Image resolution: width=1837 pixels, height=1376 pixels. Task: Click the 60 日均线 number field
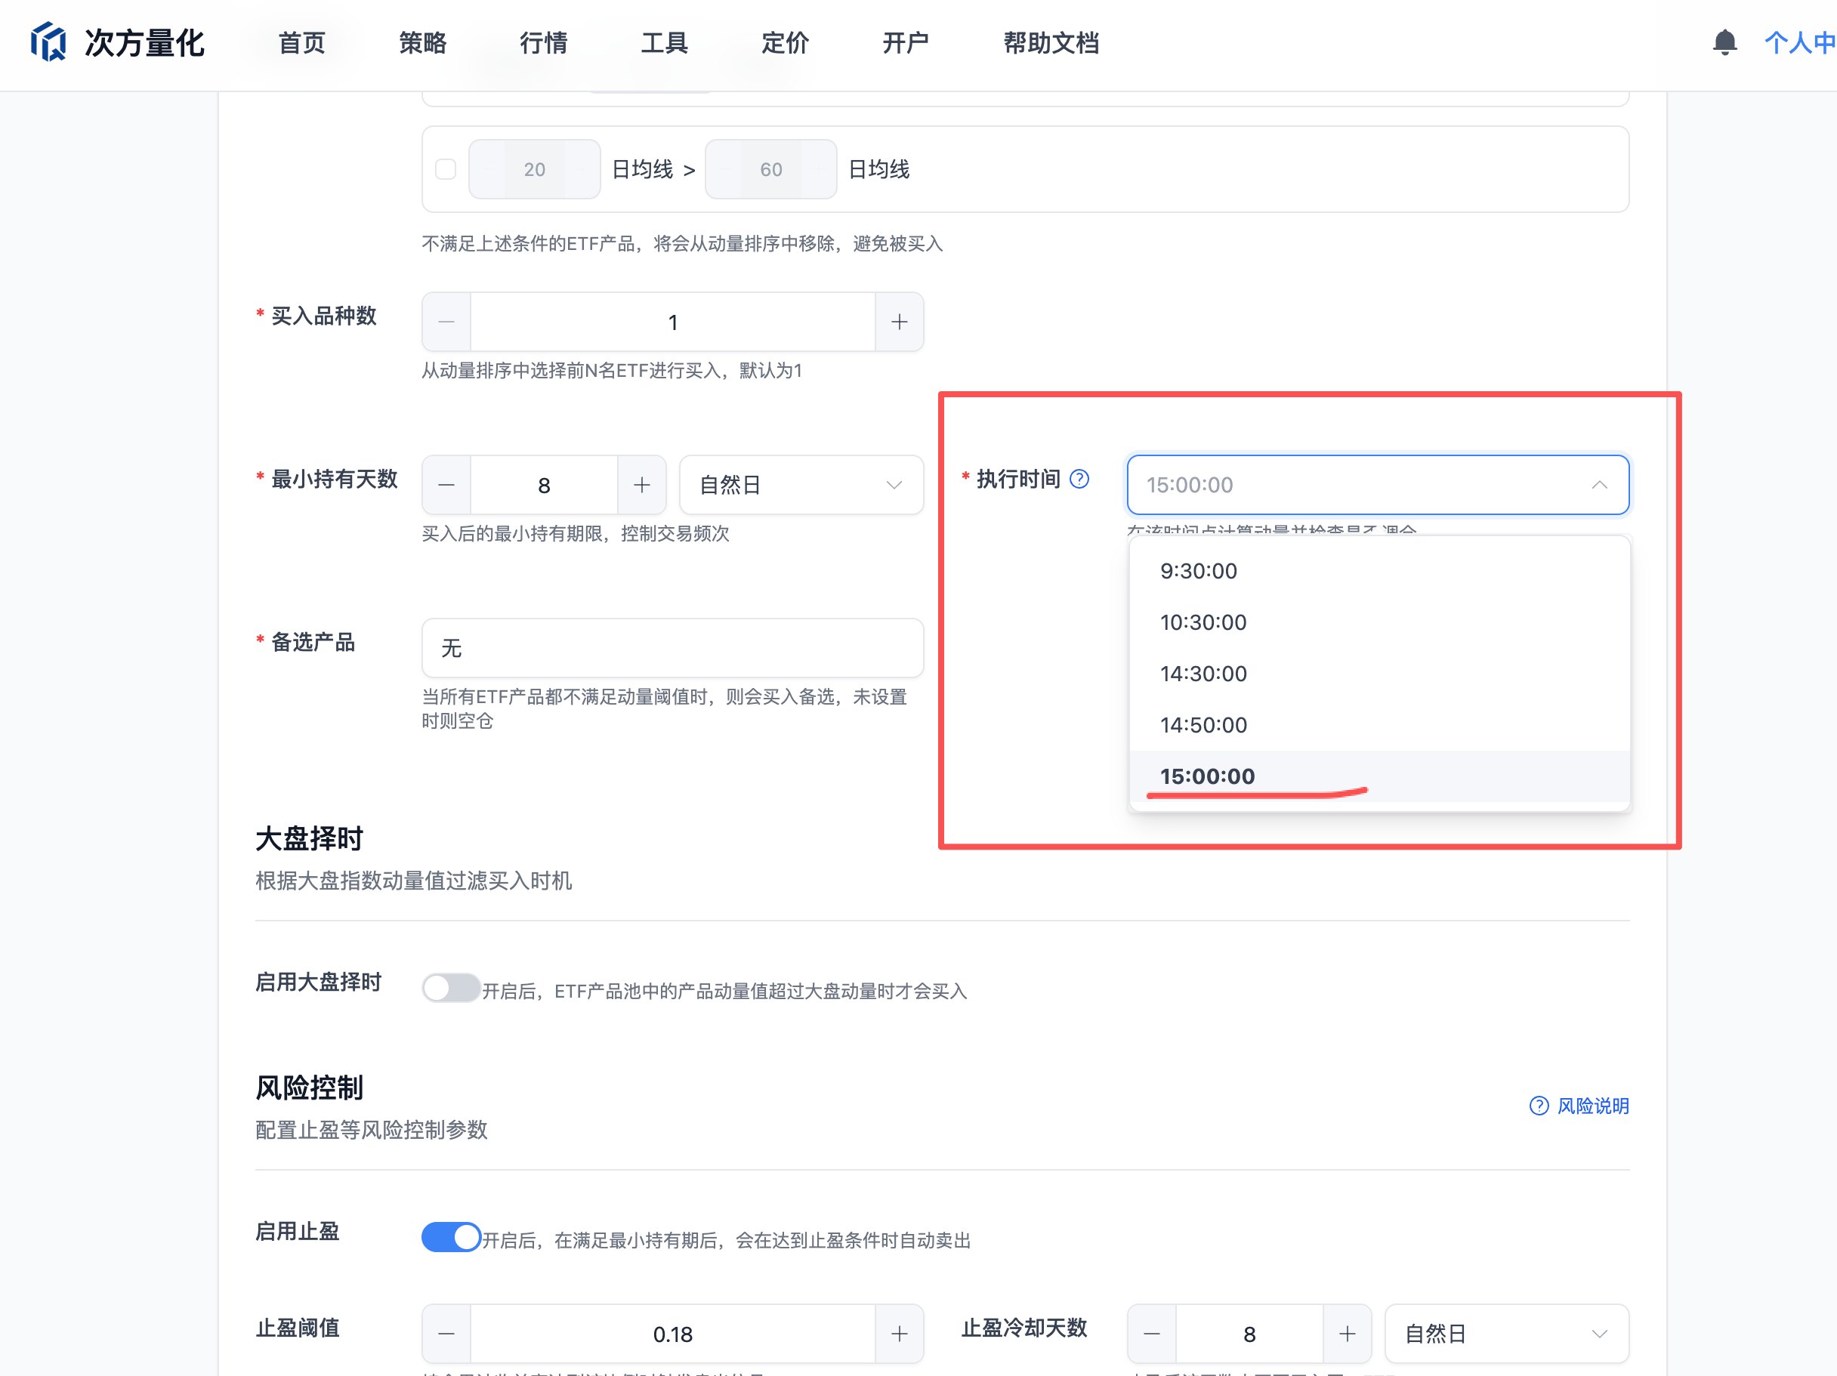pyautogui.click(x=770, y=169)
